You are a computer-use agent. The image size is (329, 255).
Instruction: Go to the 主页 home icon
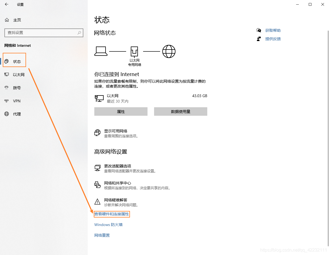point(7,20)
